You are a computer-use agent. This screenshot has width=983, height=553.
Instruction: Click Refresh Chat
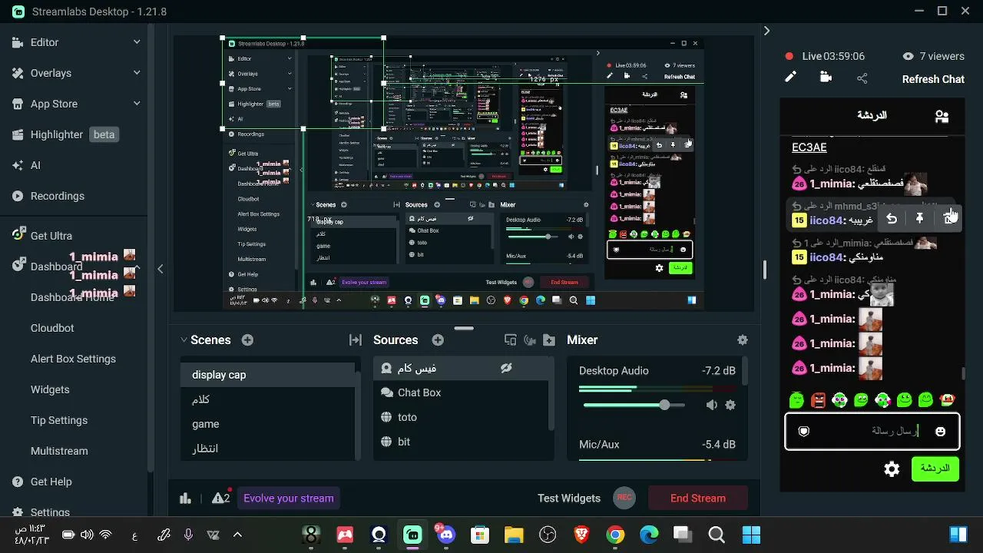(933, 79)
